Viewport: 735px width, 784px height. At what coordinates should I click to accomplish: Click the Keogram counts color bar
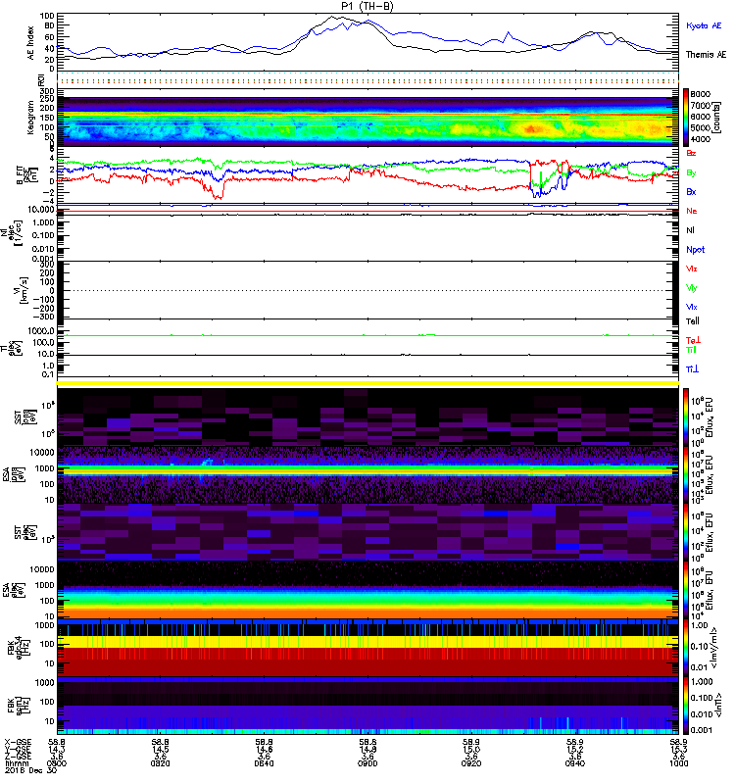[686, 118]
